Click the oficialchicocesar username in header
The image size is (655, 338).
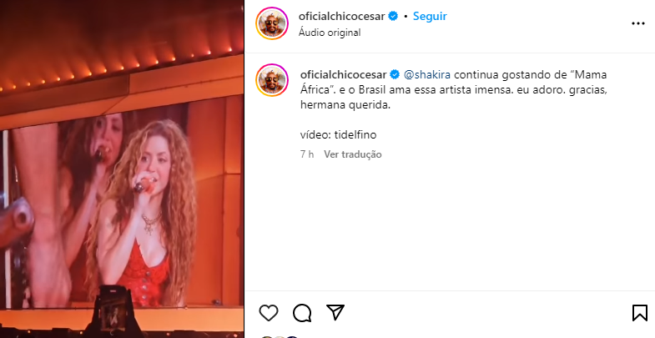point(342,17)
